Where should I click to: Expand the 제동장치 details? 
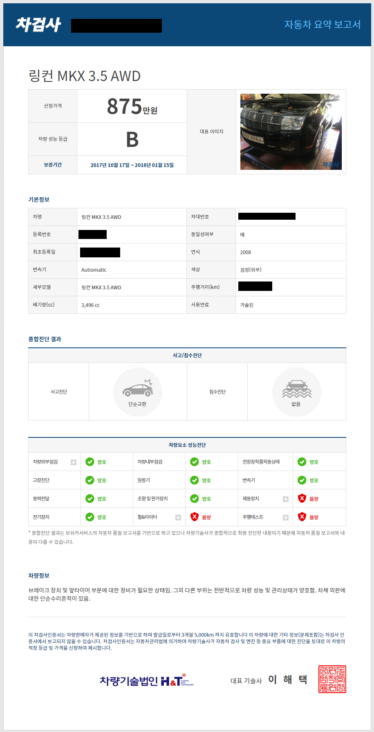point(286,499)
